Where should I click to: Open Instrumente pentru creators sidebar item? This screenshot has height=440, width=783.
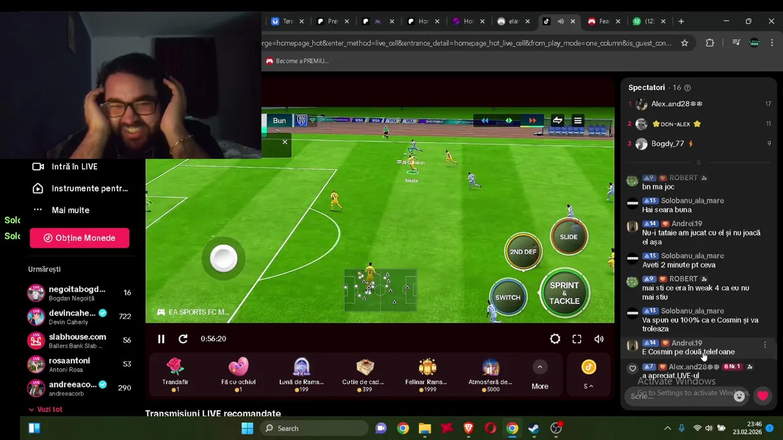tap(80, 188)
